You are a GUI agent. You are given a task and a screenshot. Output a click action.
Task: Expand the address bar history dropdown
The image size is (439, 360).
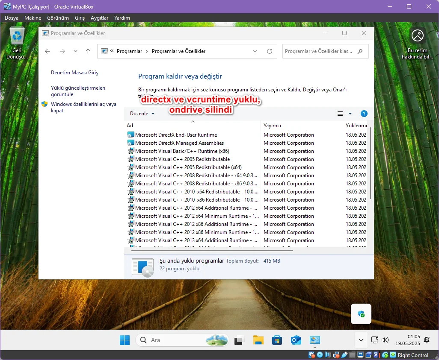click(255, 51)
